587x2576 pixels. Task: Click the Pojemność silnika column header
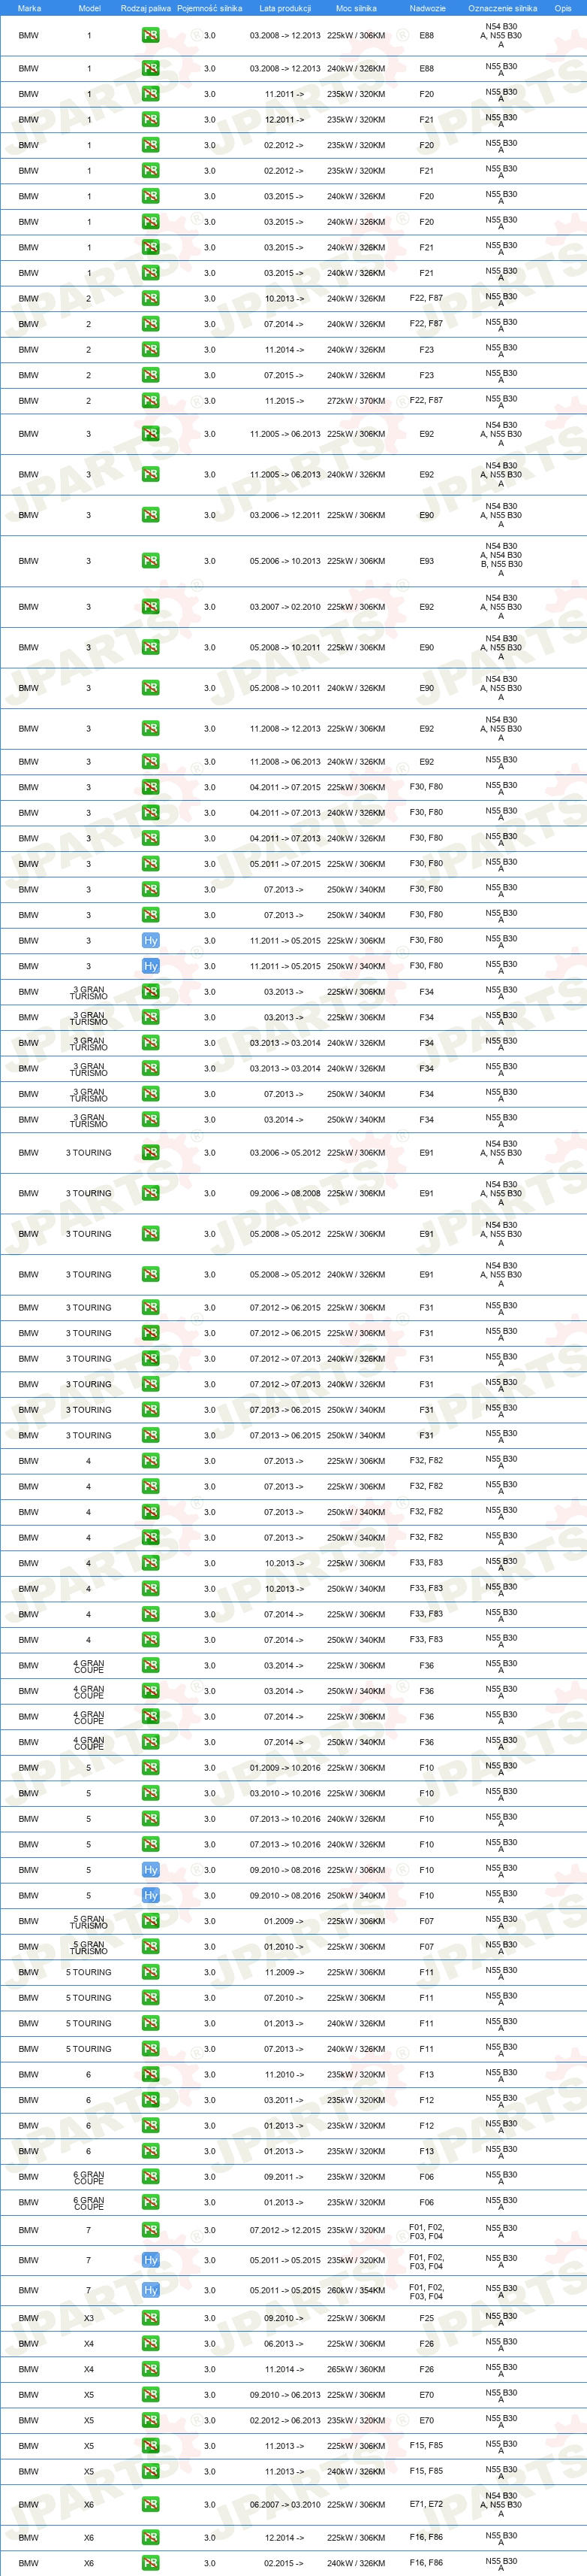click(x=209, y=8)
